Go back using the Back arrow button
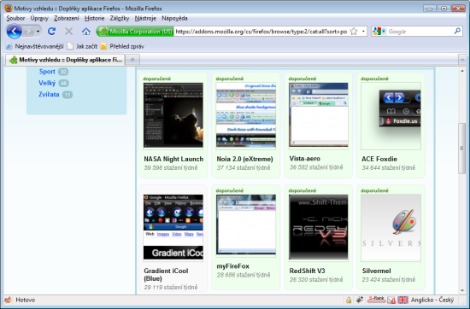470x309 pixels. tap(14, 31)
